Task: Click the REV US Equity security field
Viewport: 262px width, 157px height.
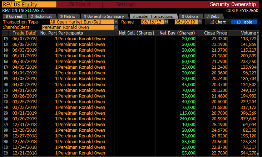Action: coord(28,5)
